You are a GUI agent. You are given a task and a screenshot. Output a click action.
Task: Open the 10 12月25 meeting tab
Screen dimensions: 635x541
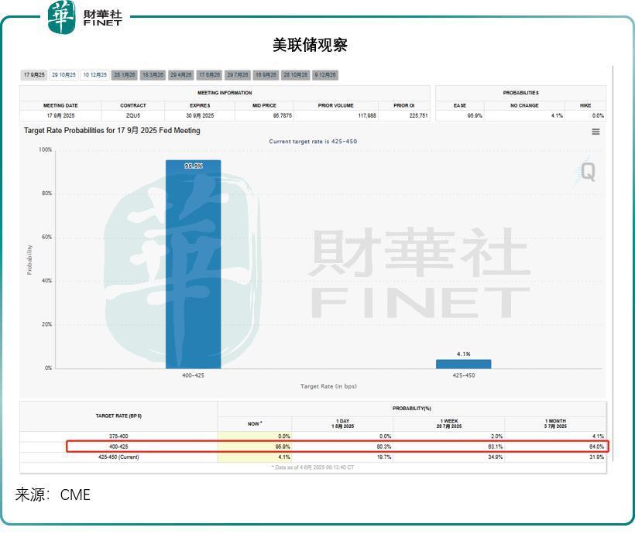click(95, 75)
